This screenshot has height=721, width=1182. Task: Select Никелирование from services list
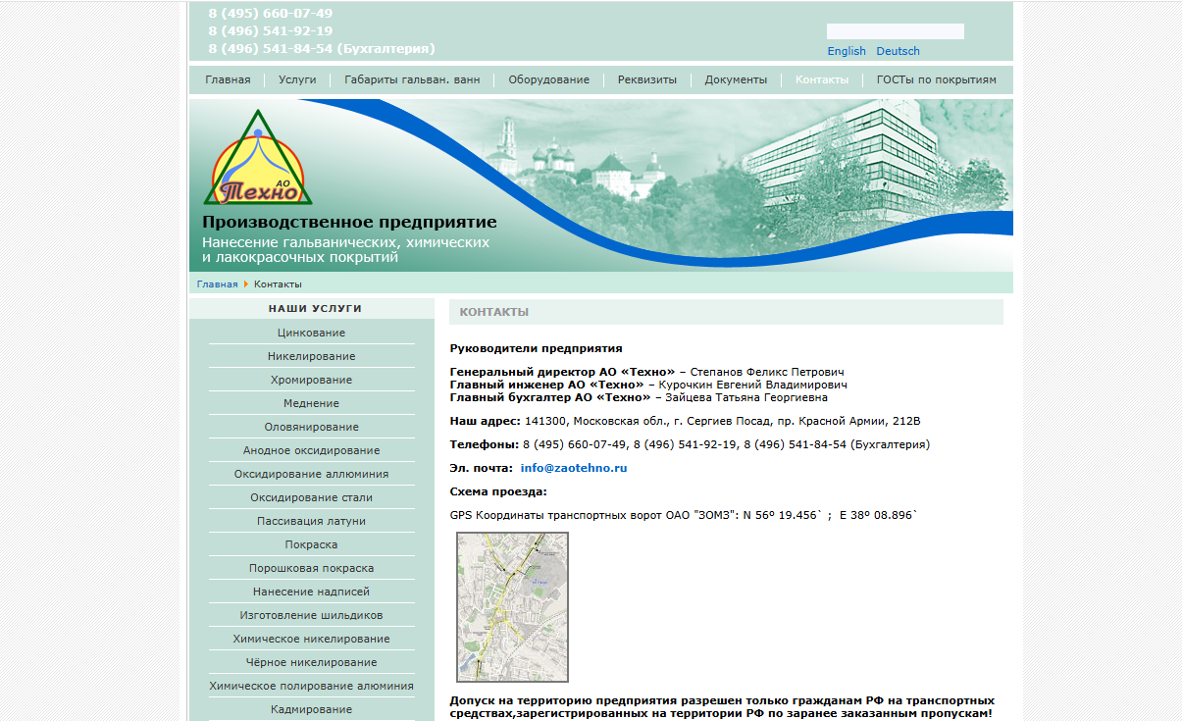(x=311, y=357)
